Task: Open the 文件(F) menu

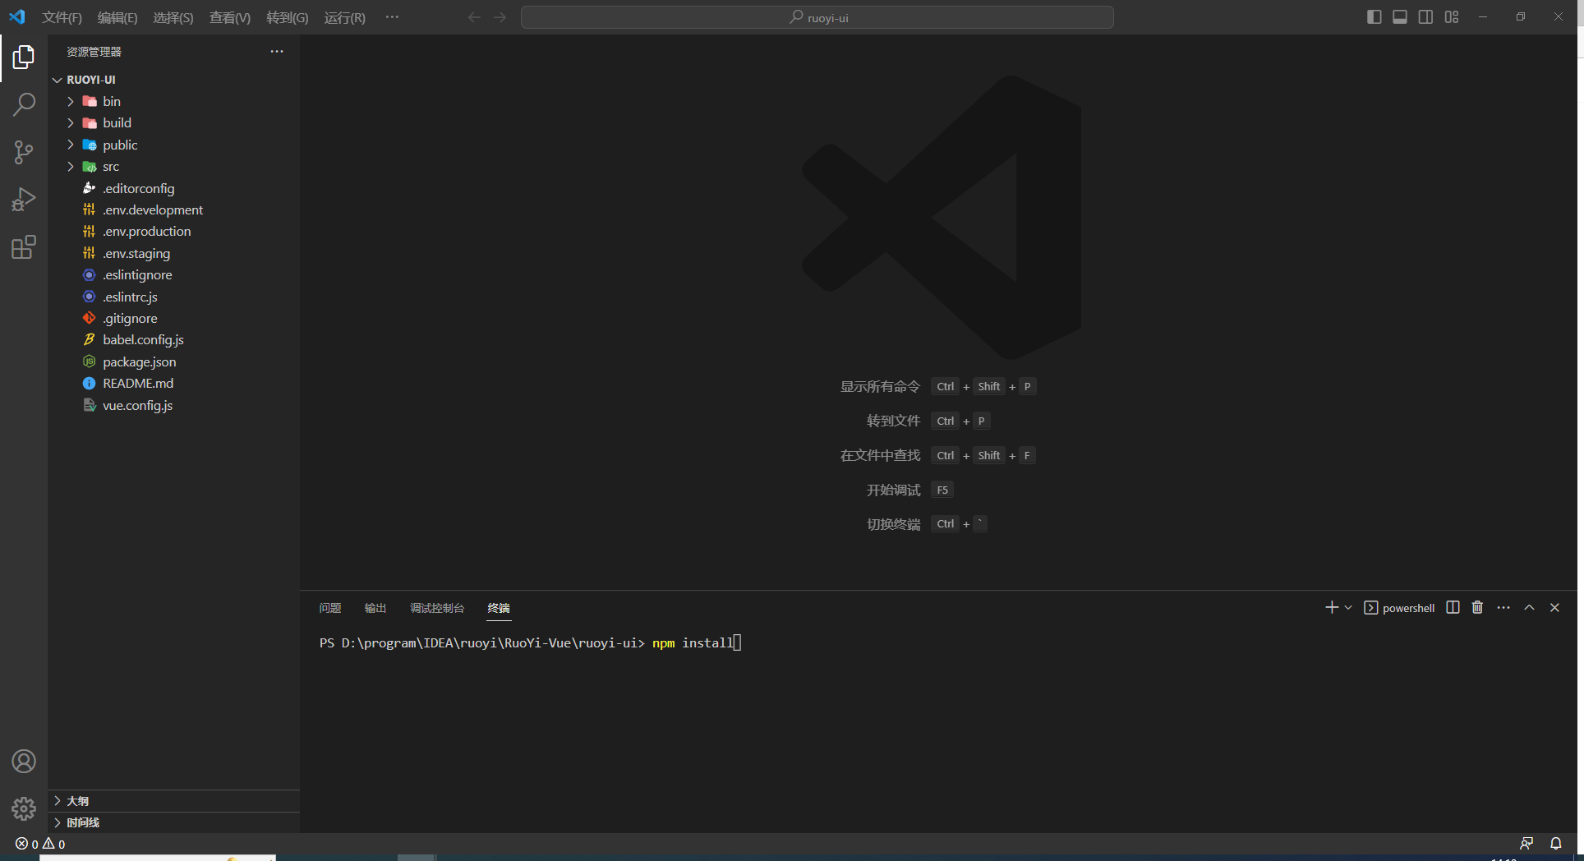Action: click(62, 17)
